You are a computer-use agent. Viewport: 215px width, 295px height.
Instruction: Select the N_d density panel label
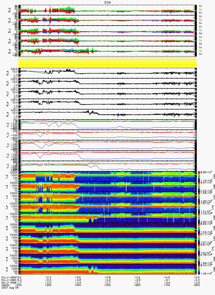pos(8,83)
